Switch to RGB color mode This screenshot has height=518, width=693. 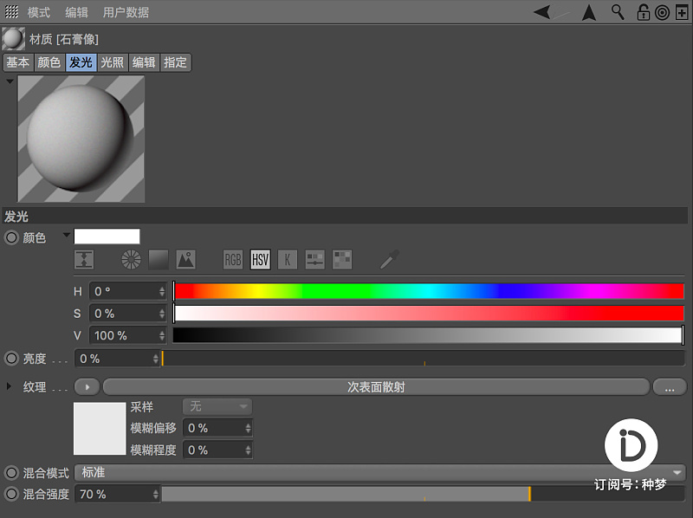click(x=233, y=260)
